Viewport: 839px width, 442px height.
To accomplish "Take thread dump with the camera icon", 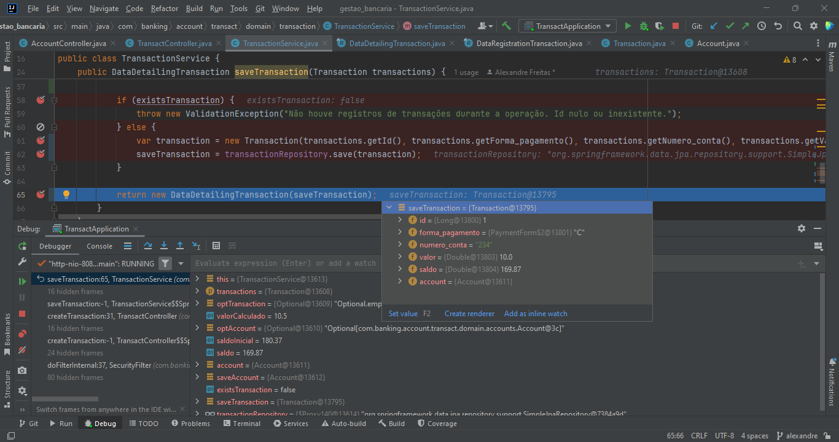I will 22,370.
